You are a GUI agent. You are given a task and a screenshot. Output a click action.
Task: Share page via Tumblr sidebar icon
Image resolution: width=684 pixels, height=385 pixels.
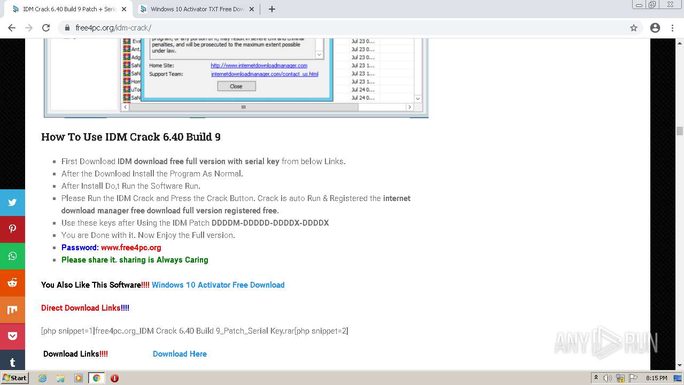pyautogui.click(x=12, y=360)
